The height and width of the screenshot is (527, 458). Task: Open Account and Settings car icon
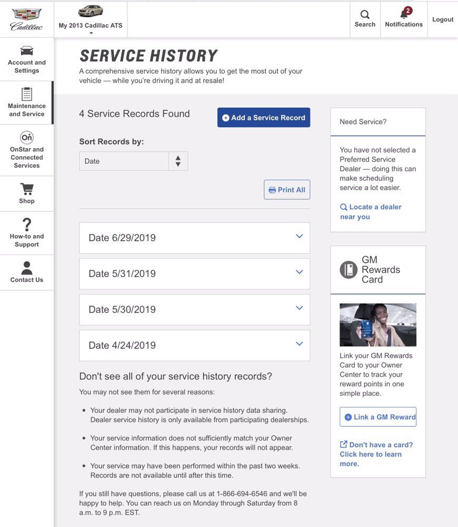[27, 51]
